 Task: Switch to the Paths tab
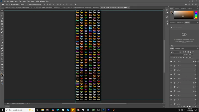[183, 48]
